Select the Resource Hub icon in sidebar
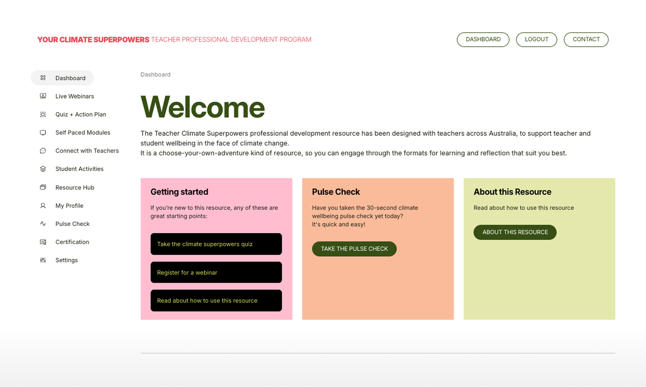Image resolution: width=646 pixels, height=387 pixels. click(x=43, y=187)
